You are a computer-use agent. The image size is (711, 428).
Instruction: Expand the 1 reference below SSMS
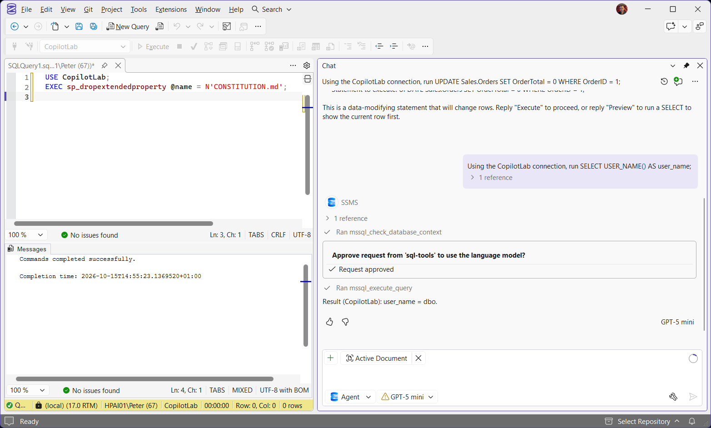pyautogui.click(x=347, y=219)
